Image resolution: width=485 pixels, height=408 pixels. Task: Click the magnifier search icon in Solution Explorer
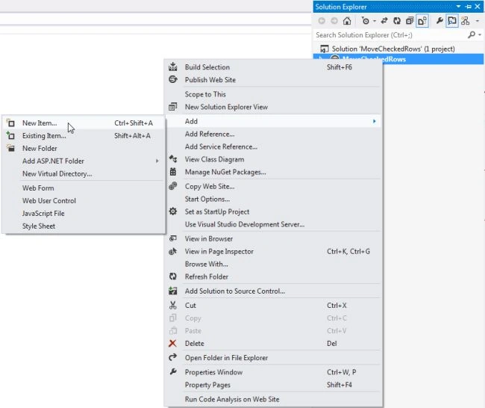click(472, 34)
